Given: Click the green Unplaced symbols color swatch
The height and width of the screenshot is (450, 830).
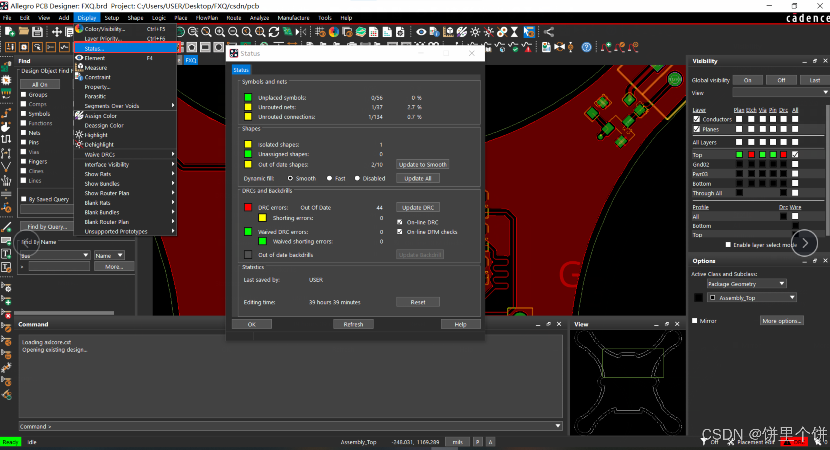Looking at the screenshot, I should pyautogui.click(x=248, y=97).
